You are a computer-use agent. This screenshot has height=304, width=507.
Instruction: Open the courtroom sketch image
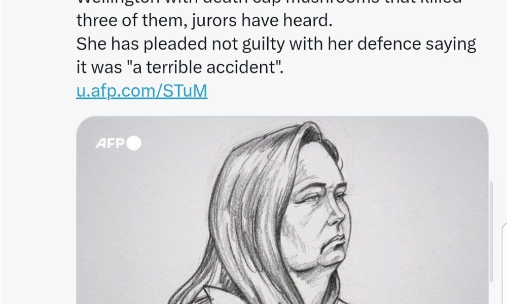282,210
